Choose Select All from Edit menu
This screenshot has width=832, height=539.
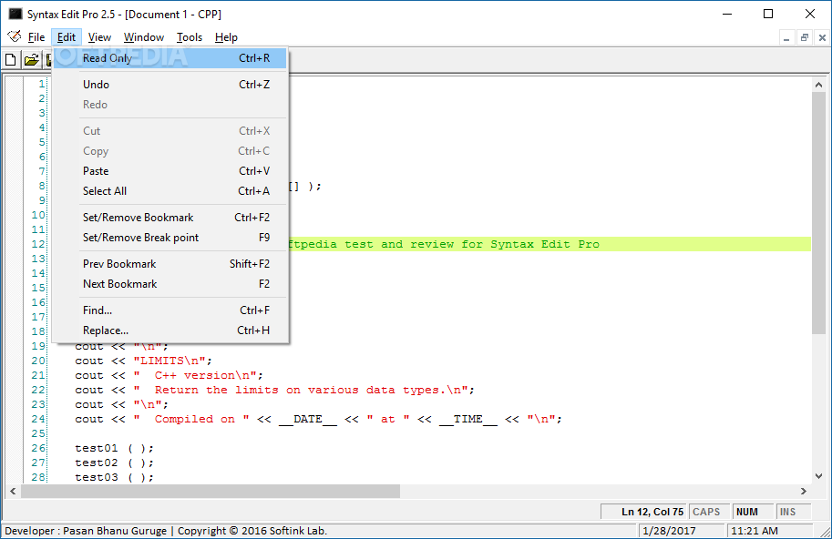click(x=169, y=191)
